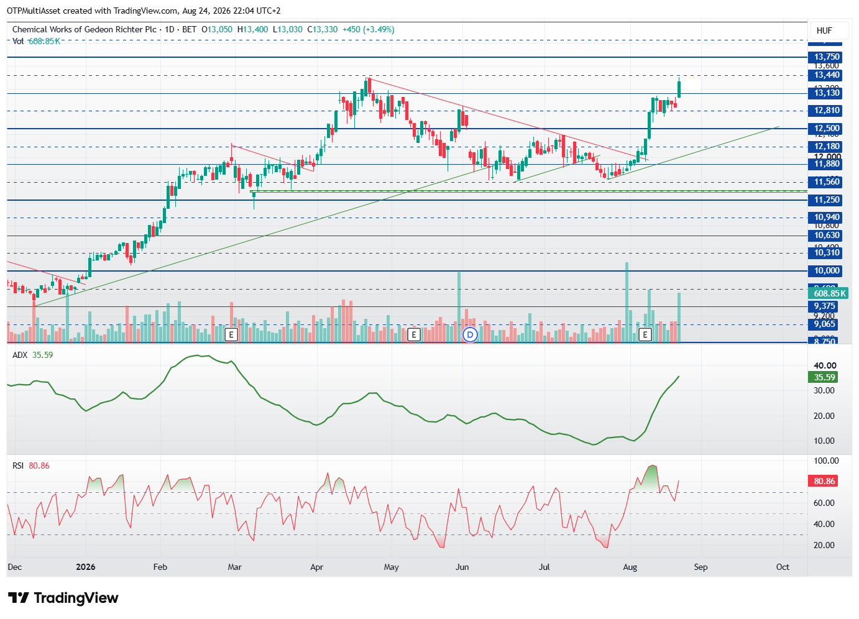Screen dimensions: 859x619
Task: Click the Jul label on the time axis
Action: (x=544, y=567)
